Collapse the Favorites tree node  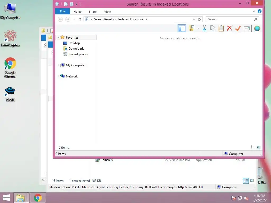coord(58,37)
